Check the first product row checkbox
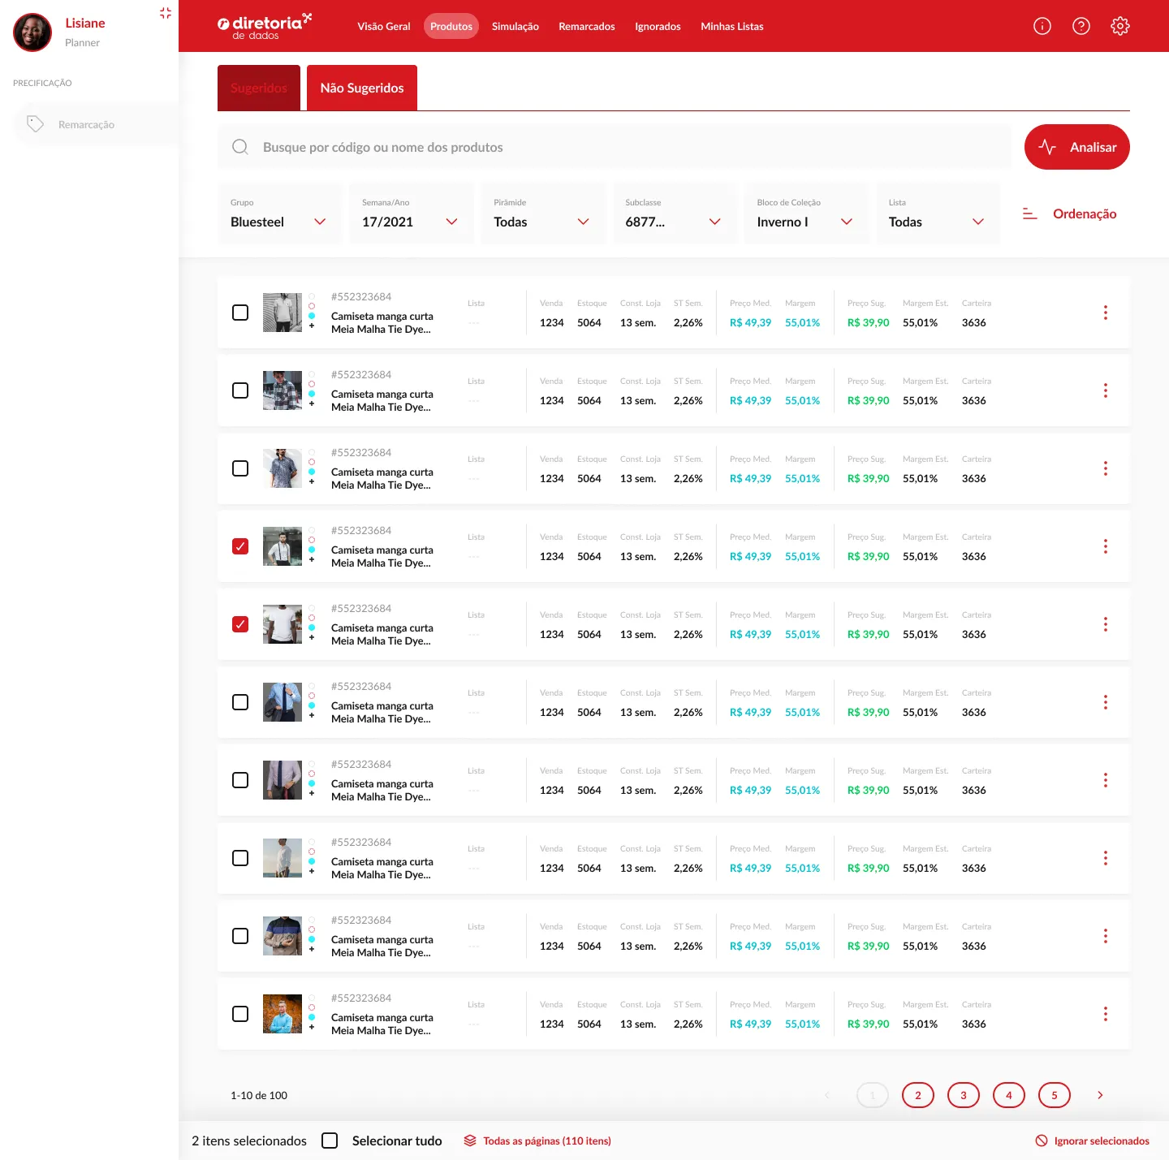Image resolution: width=1169 pixels, height=1160 pixels. 240,313
